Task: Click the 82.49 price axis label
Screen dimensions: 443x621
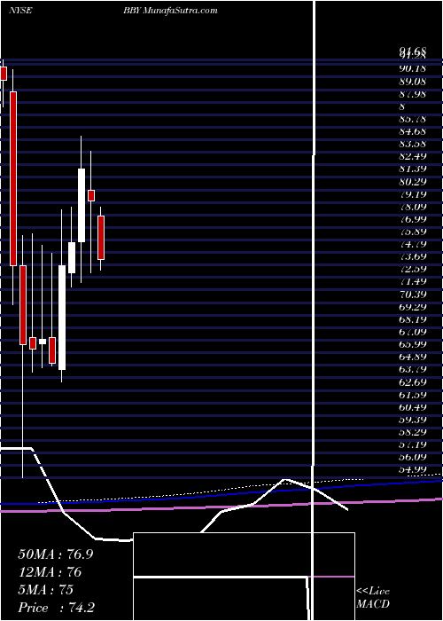Action: pos(412,156)
